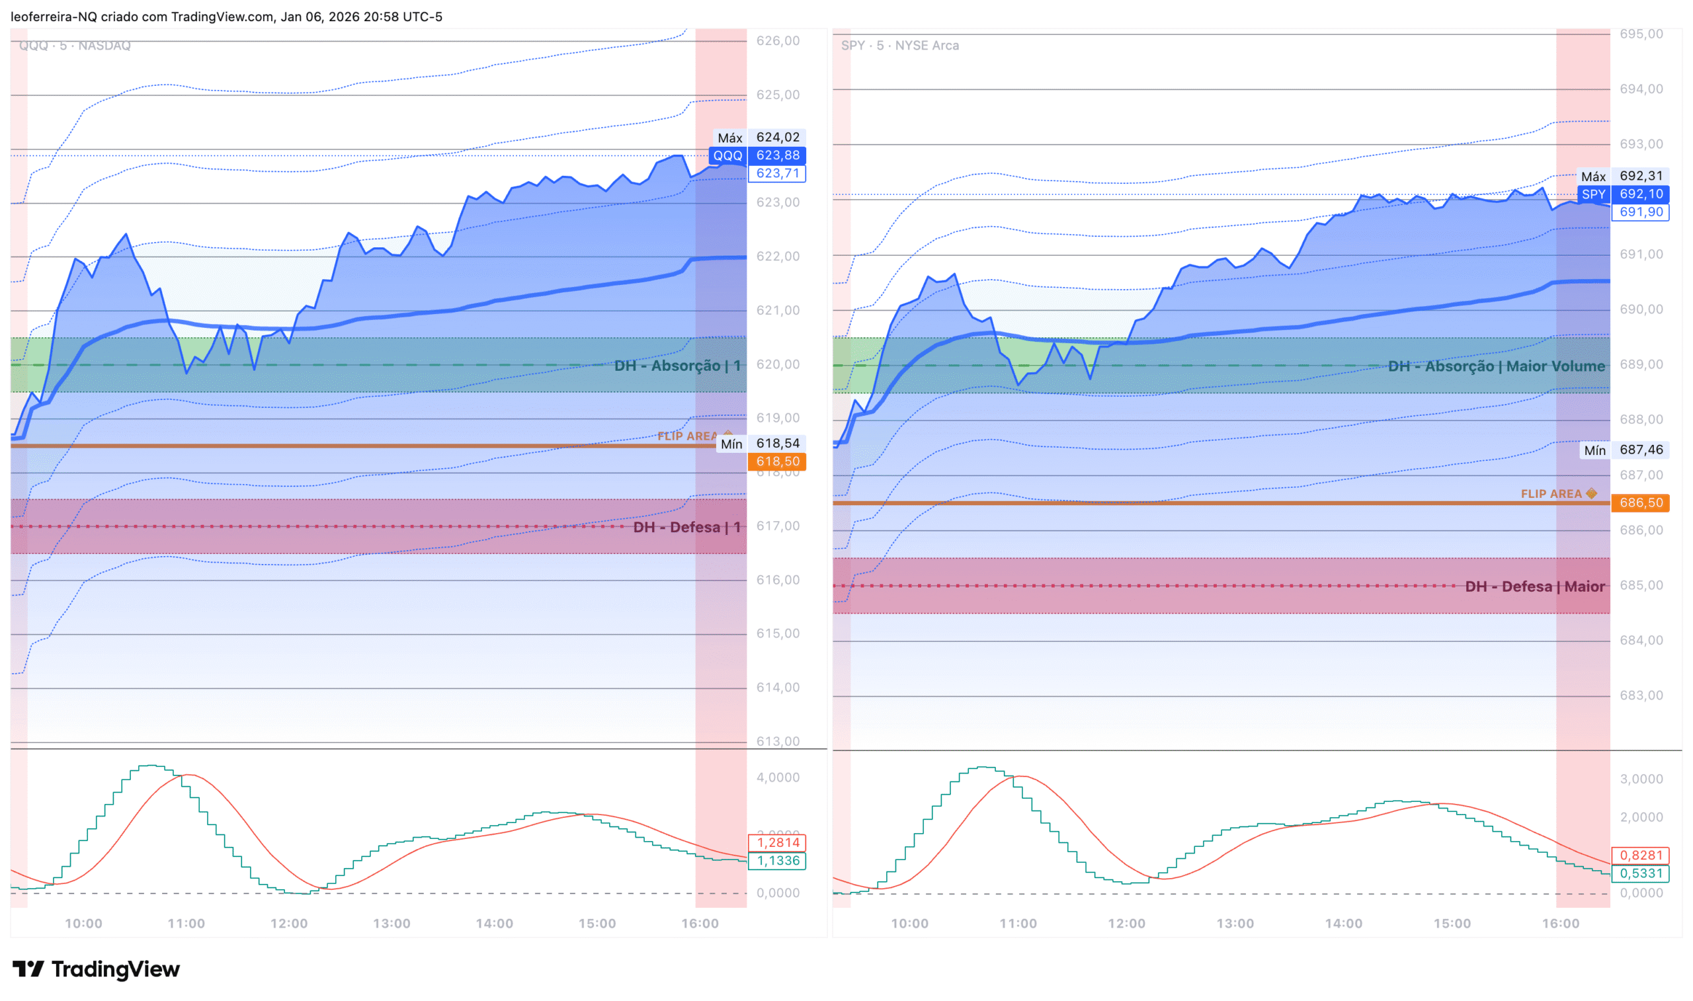
Task: Click DH - Absorção | Maior Volume label
Action: (x=1496, y=366)
